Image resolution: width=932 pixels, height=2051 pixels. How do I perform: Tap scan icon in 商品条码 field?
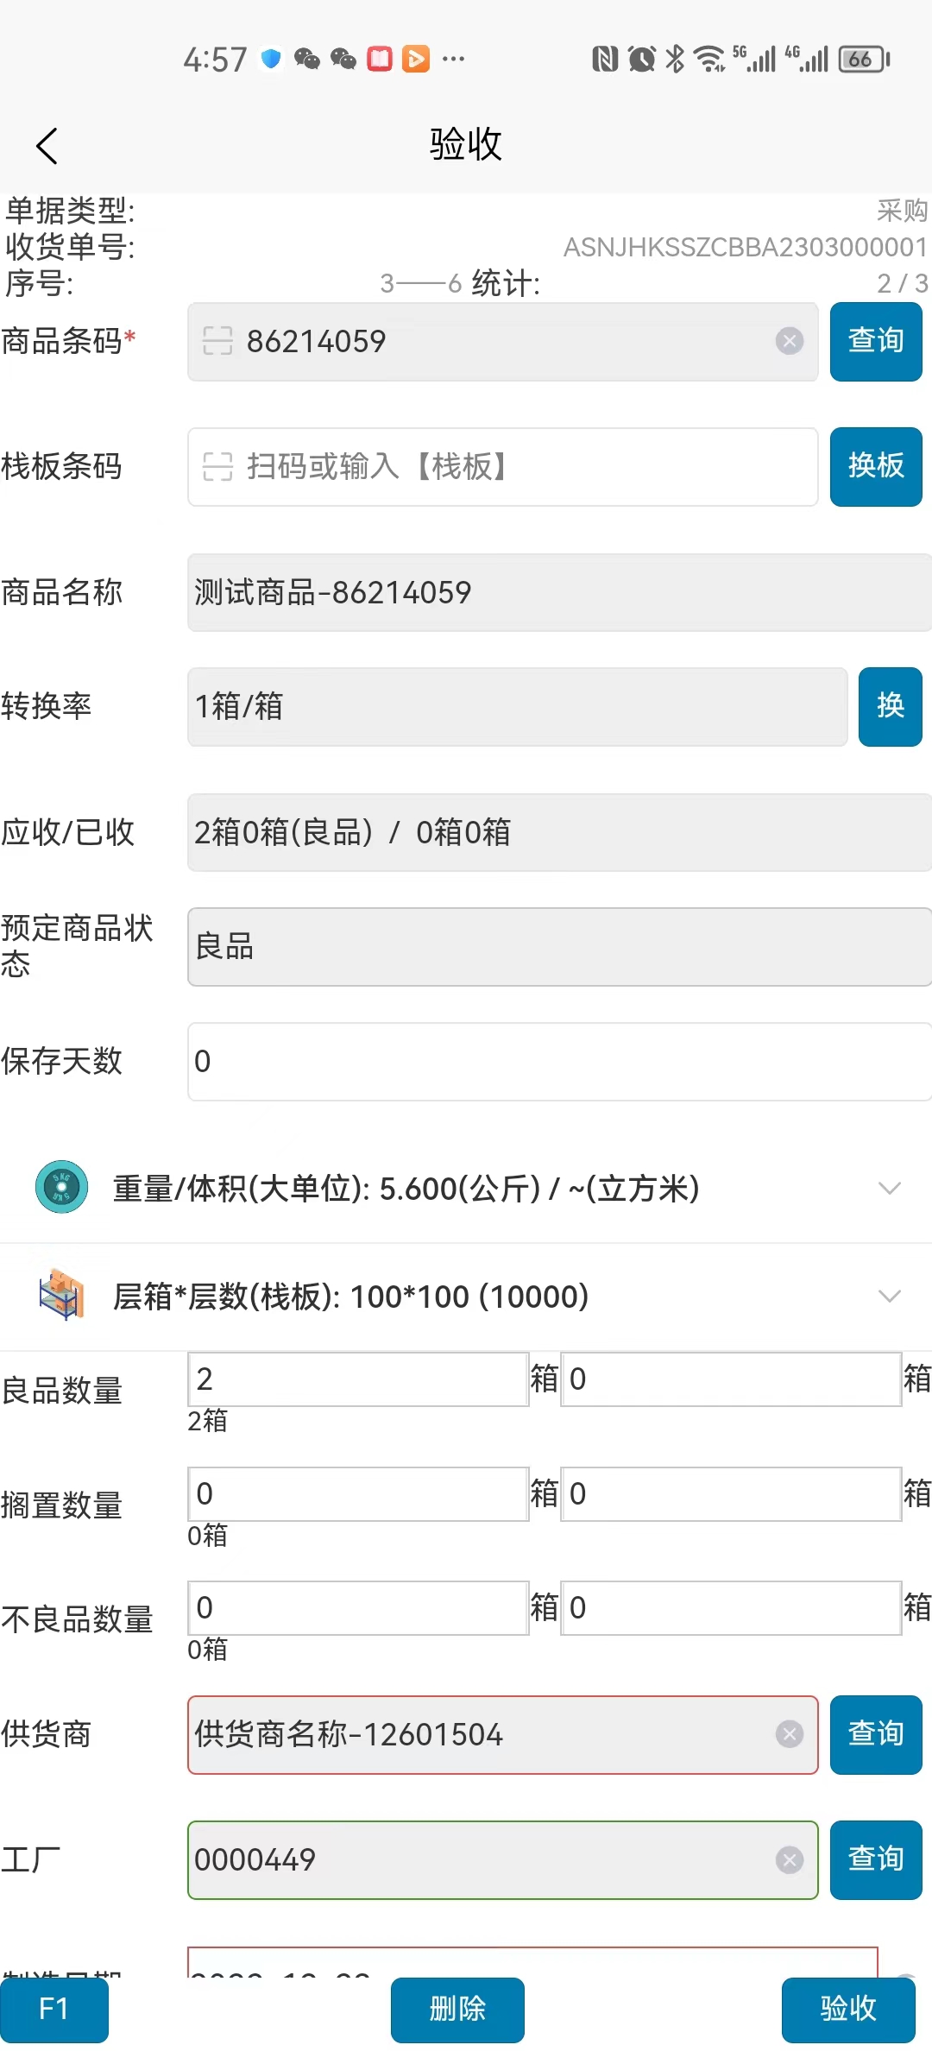tap(217, 341)
